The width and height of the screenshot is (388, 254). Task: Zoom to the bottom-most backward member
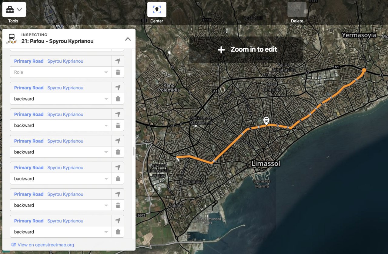pos(118,221)
